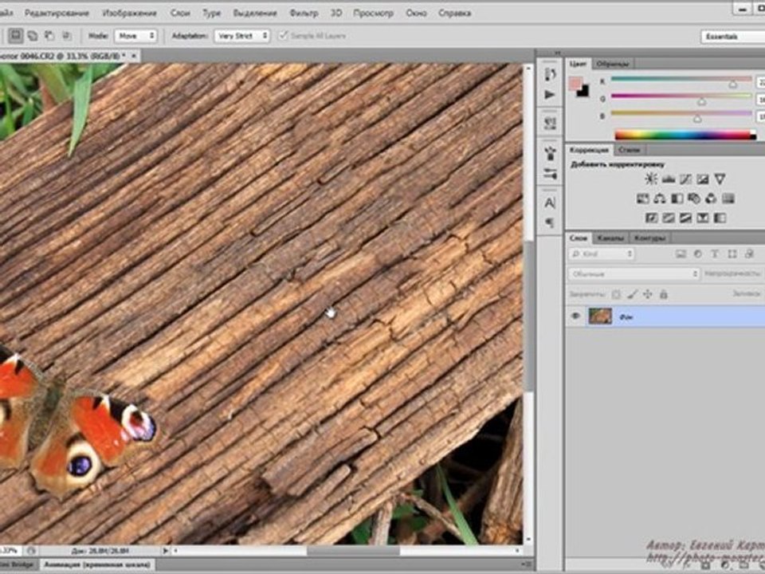Add an Exposure adjustment
The image size is (765, 574).
703,179
